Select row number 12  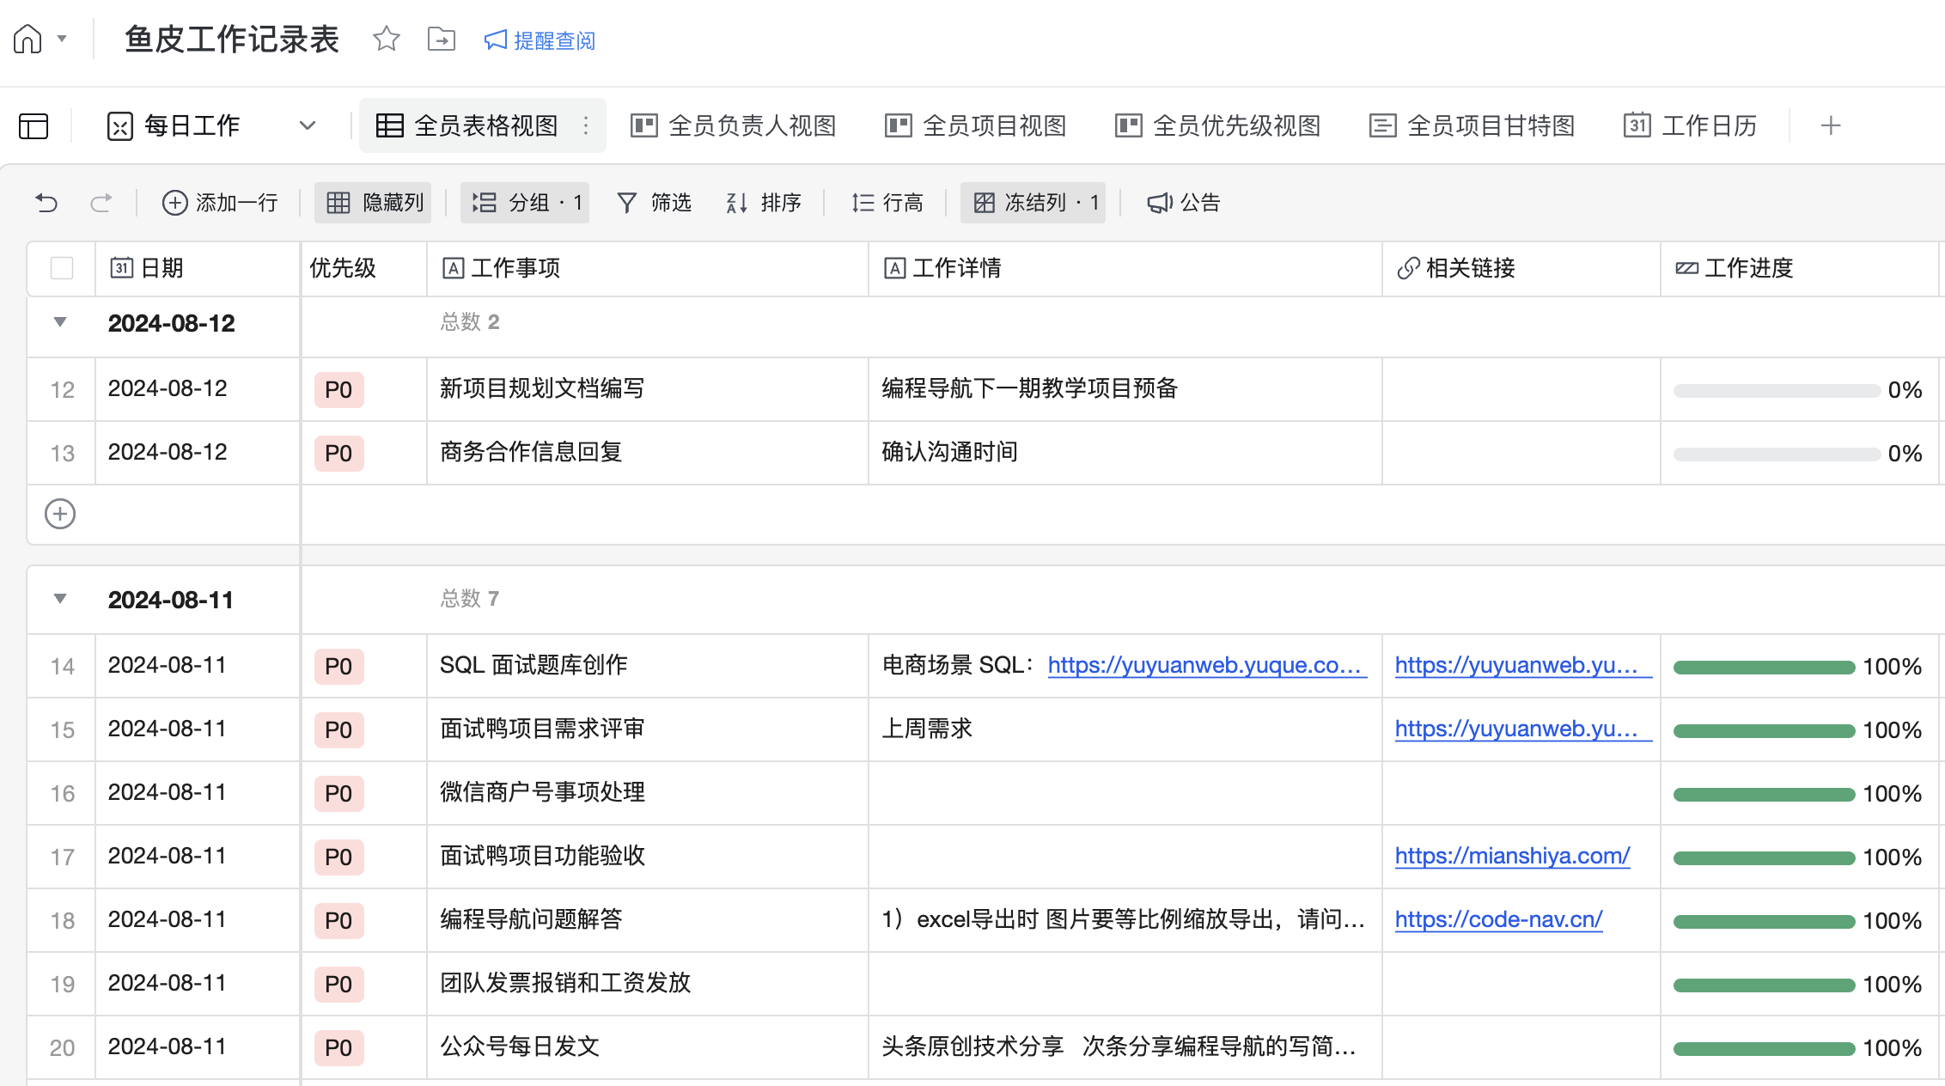click(62, 390)
